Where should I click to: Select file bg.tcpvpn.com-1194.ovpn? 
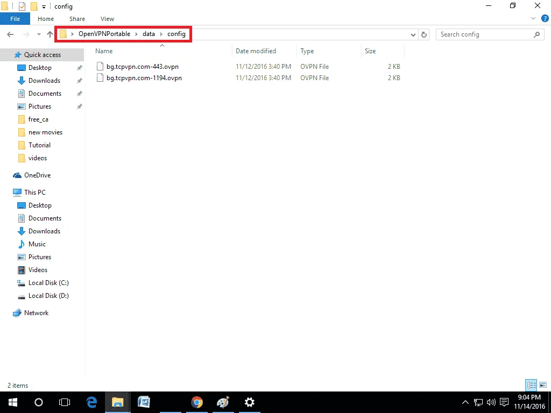[x=144, y=77]
